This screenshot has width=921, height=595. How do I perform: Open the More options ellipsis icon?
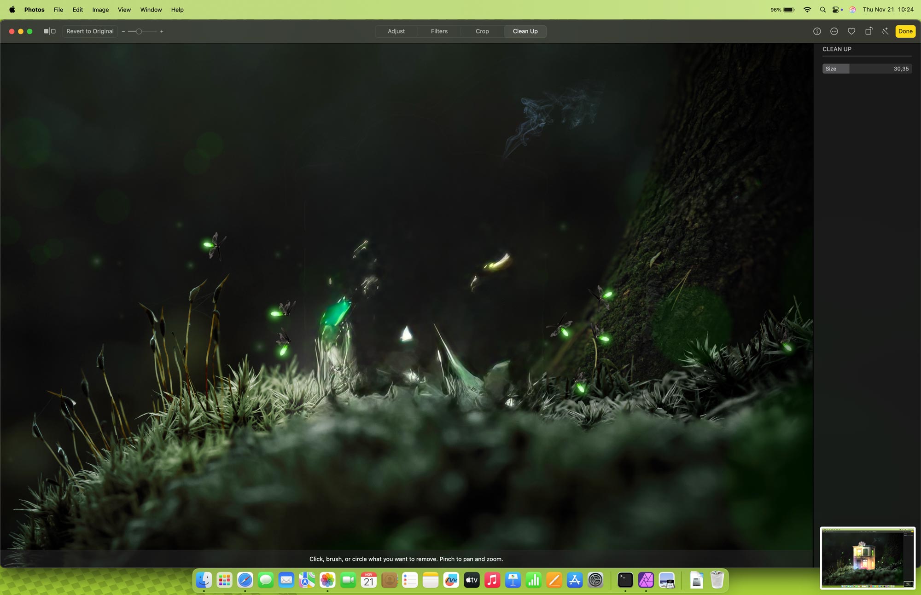tap(834, 31)
